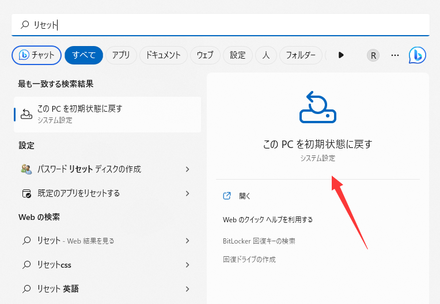Open パスワード リセット ディスクの作成 result
440x304 pixels.
coord(108,169)
